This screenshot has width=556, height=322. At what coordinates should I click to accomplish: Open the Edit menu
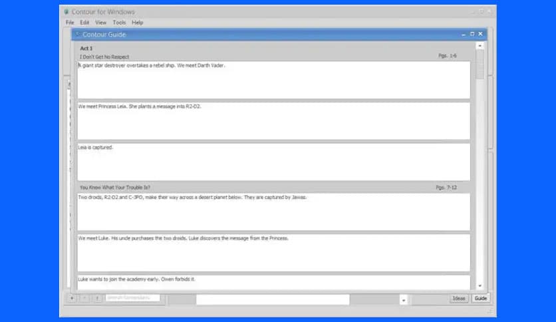tap(84, 23)
